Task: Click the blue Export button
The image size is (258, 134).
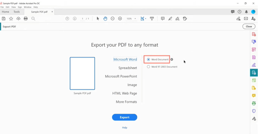Action: [125, 117]
